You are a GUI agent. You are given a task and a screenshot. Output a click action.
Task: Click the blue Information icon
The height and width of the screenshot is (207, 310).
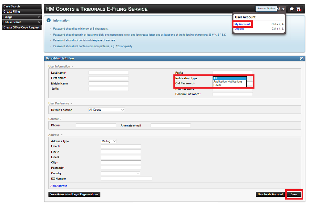tap(49, 20)
